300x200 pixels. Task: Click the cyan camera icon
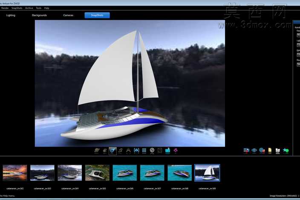tap(167, 151)
